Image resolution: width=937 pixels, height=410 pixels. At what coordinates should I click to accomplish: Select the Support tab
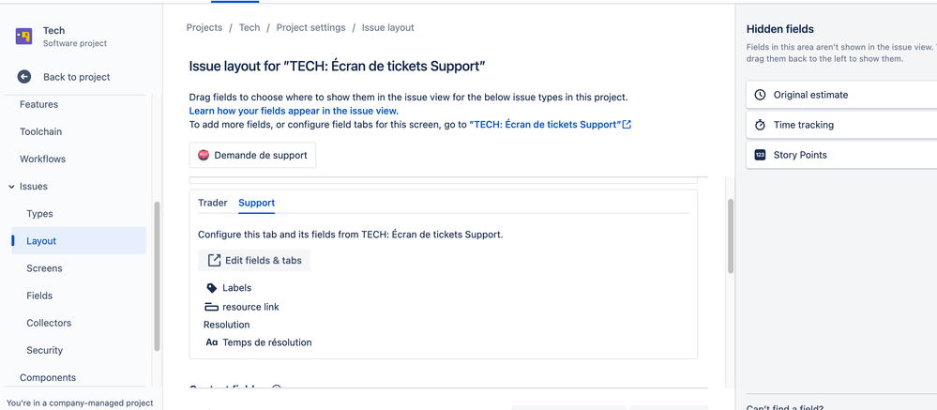pyautogui.click(x=256, y=203)
